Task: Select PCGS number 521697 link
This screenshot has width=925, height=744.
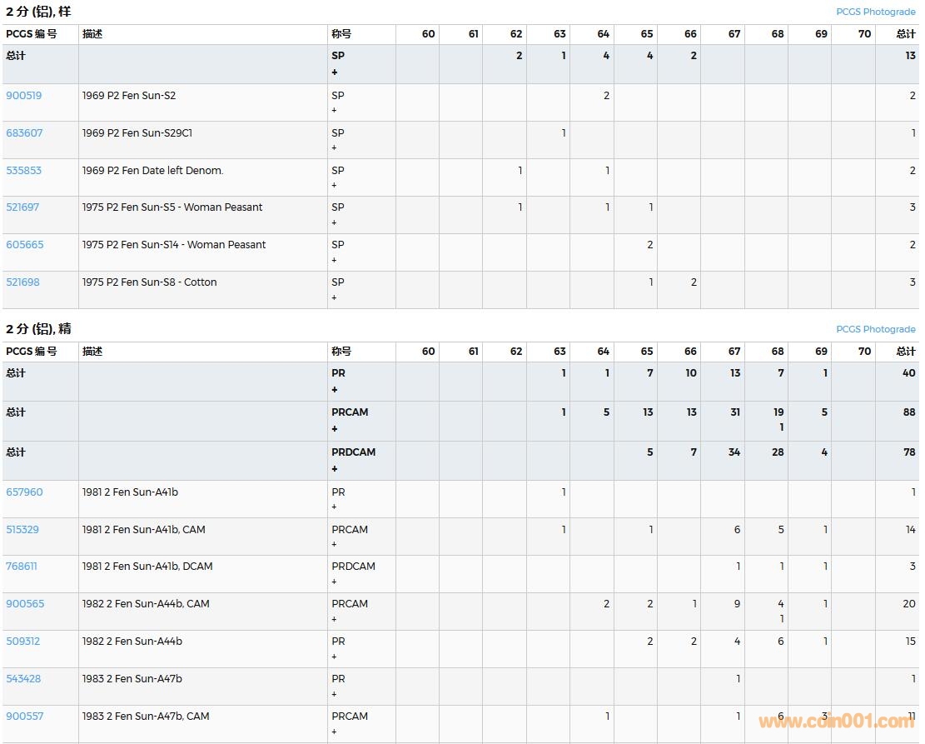Action: point(22,207)
